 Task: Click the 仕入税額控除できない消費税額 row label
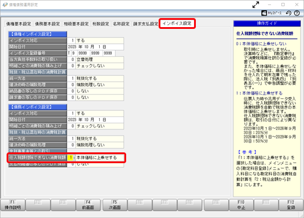pos(38,158)
